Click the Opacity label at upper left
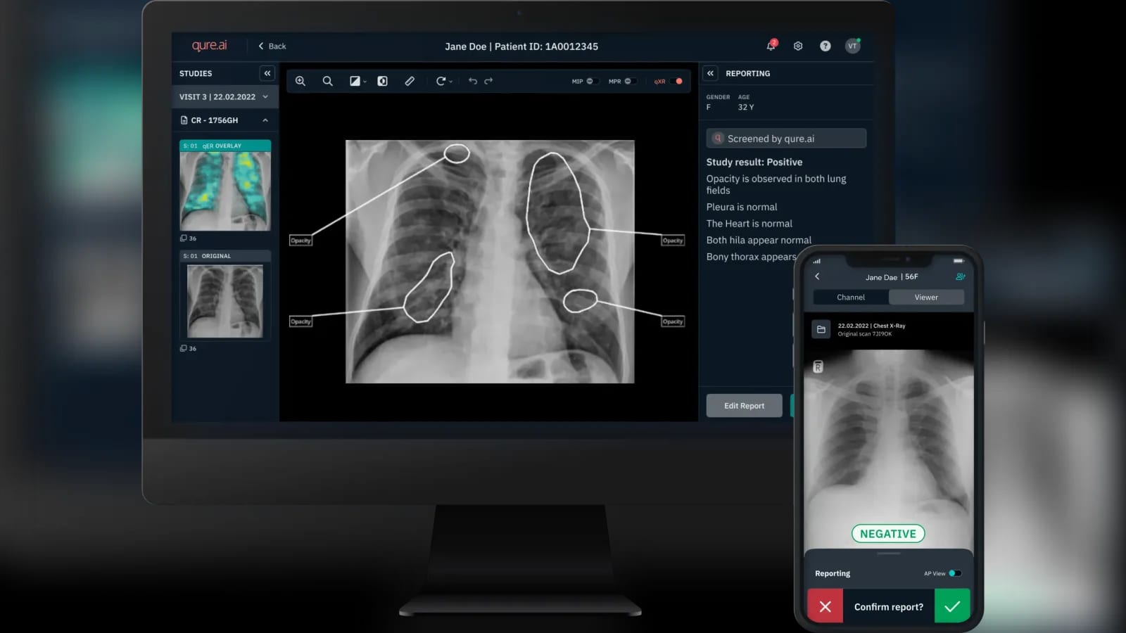1126x633 pixels. point(301,241)
